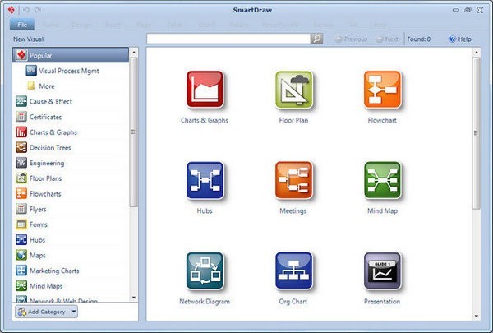
Task: Click the Help button
Action: (460, 39)
